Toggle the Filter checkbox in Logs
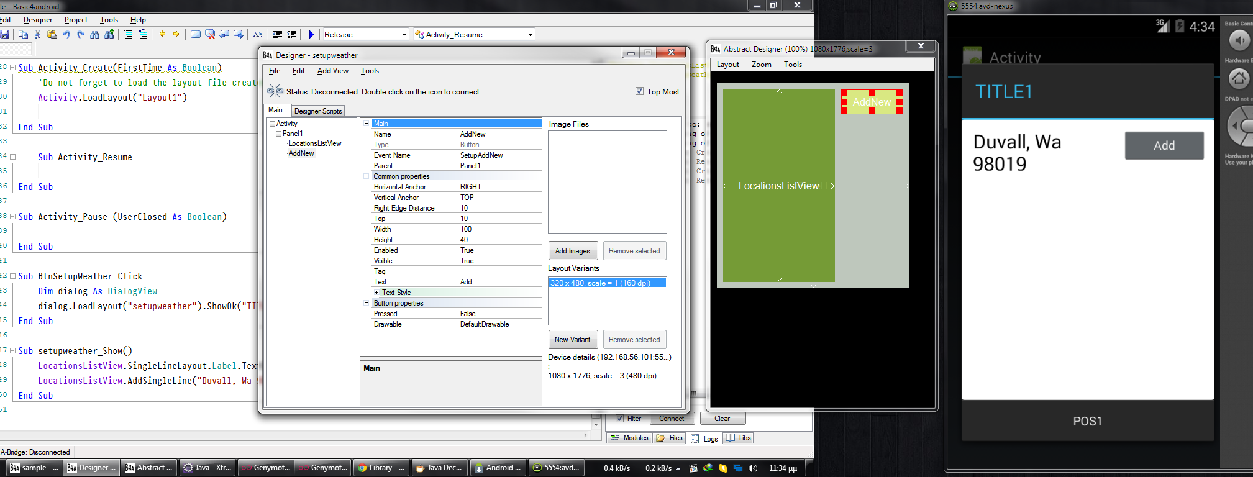The width and height of the screenshot is (1253, 477). pos(619,419)
